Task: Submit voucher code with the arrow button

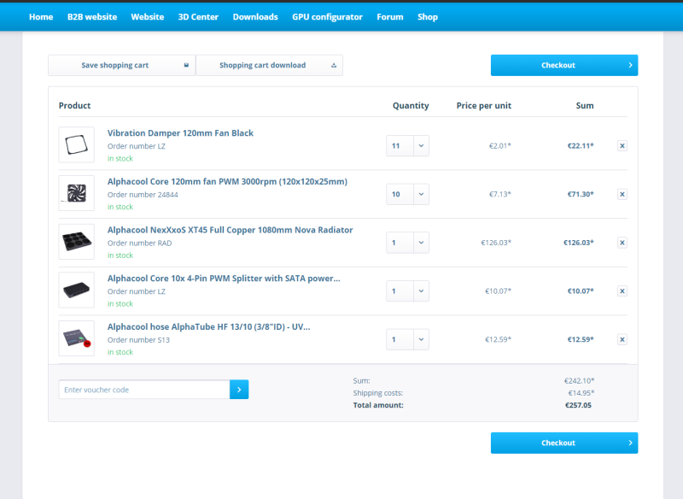Action: [x=239, y=389]
